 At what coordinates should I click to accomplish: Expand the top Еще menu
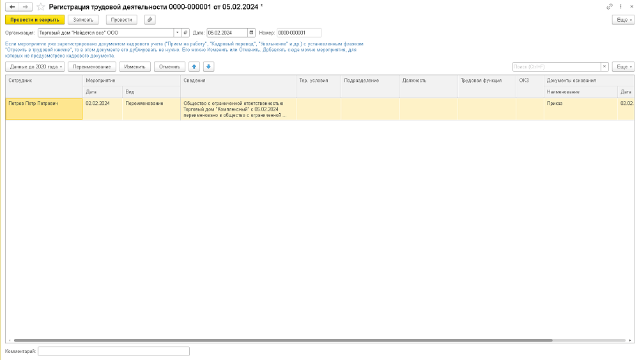point(622,20)
